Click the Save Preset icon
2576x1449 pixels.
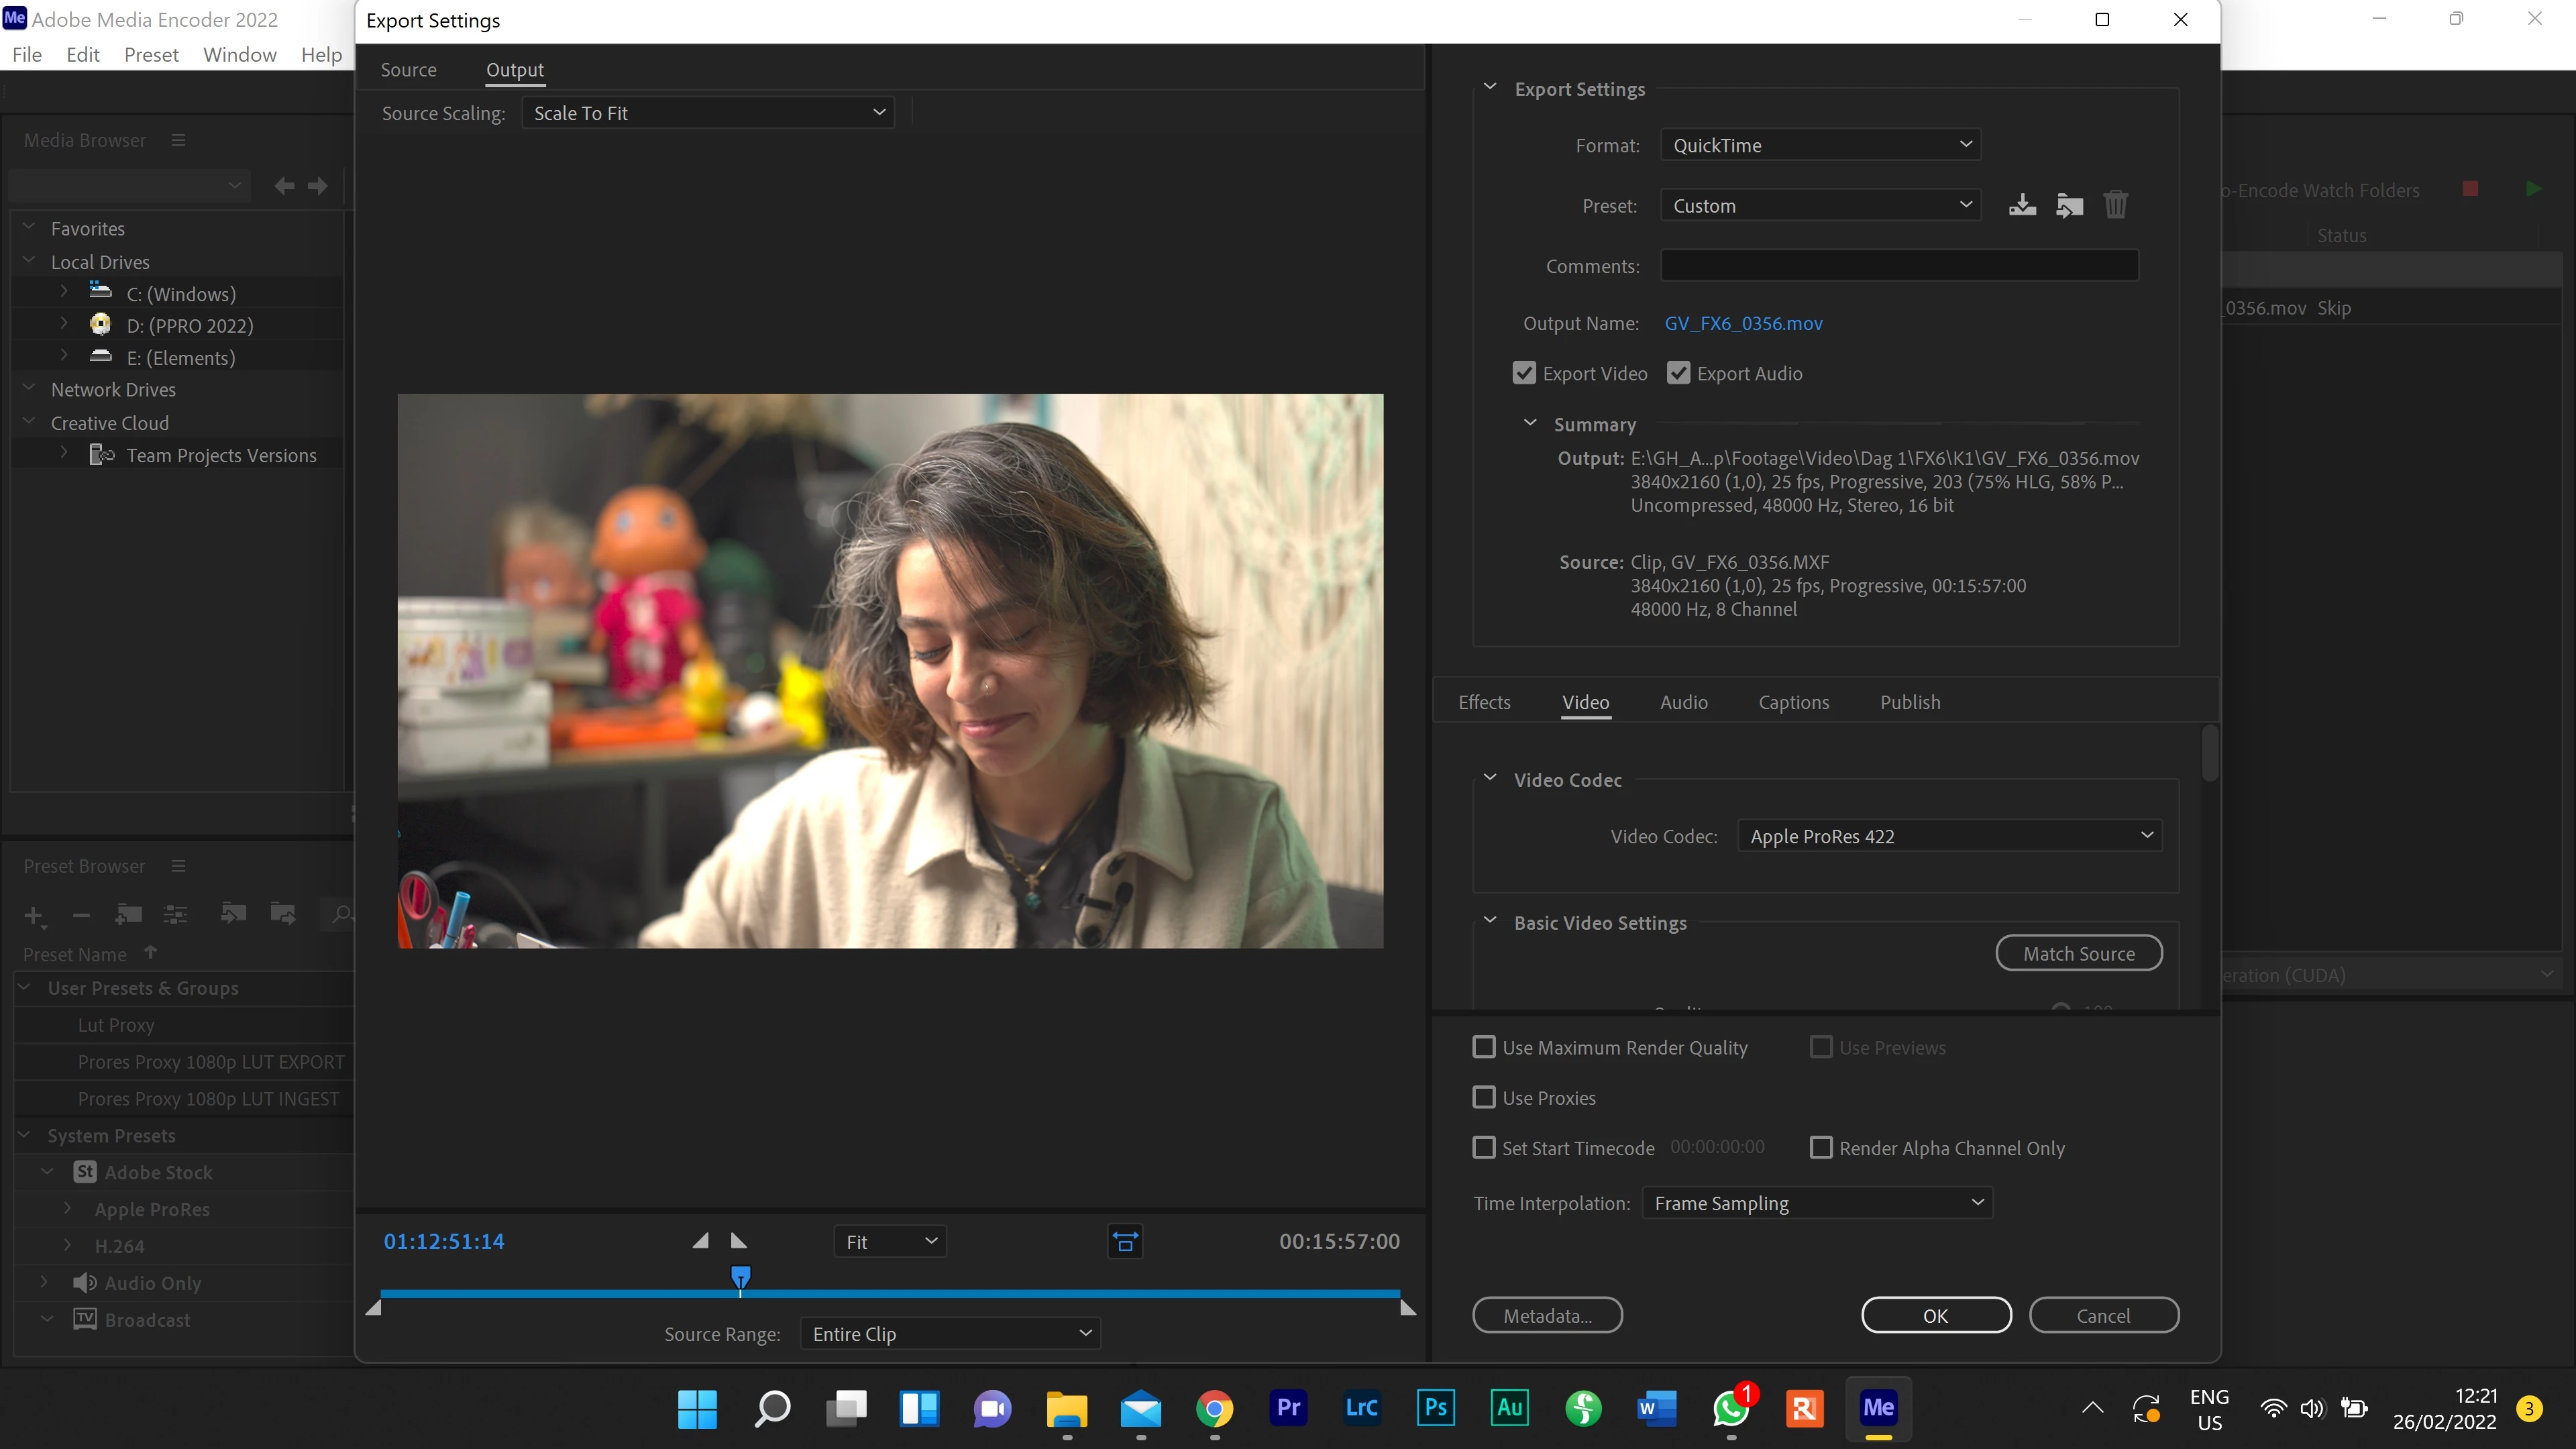coord(2021,205)
